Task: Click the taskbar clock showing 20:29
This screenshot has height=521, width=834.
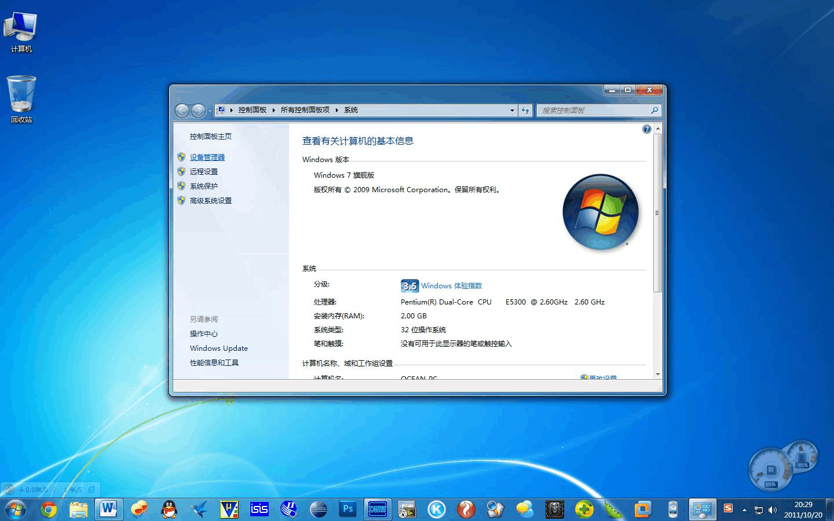Action: 803,509
